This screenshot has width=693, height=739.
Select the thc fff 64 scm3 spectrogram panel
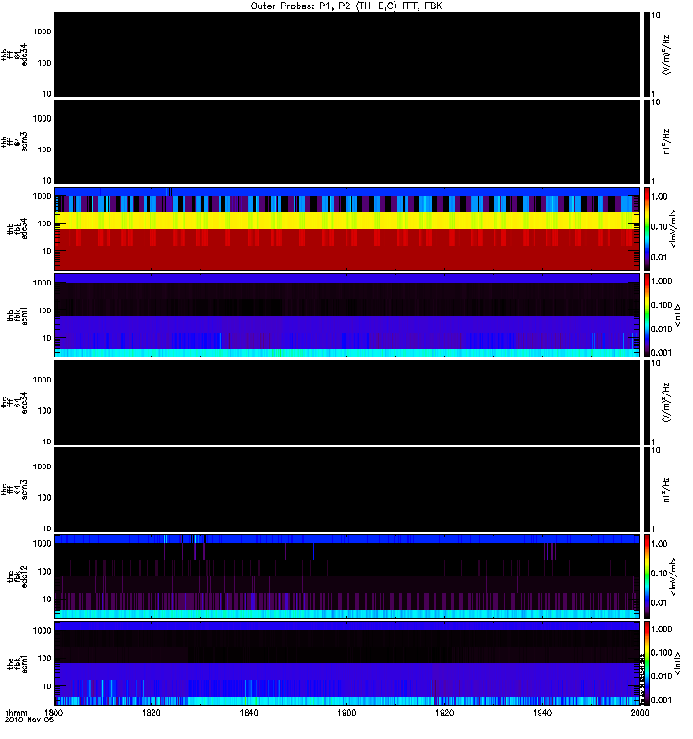(x=346, y=490)
